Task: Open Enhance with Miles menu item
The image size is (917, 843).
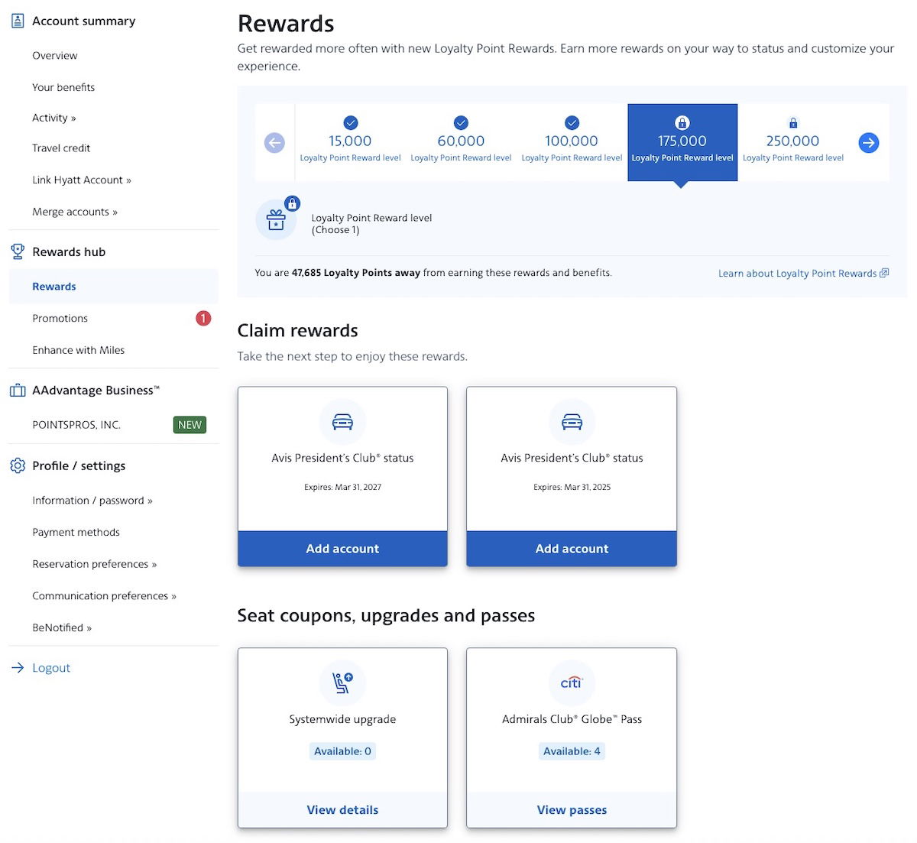Action: [78, 350]
